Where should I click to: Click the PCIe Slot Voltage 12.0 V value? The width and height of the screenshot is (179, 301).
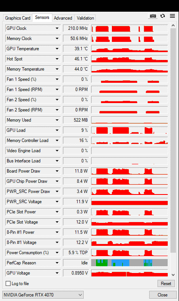point(76,222)
